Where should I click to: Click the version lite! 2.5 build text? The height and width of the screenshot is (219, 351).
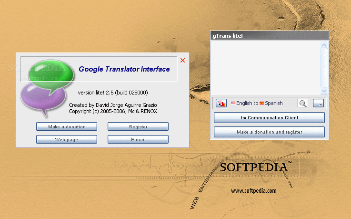coord(113,93)
